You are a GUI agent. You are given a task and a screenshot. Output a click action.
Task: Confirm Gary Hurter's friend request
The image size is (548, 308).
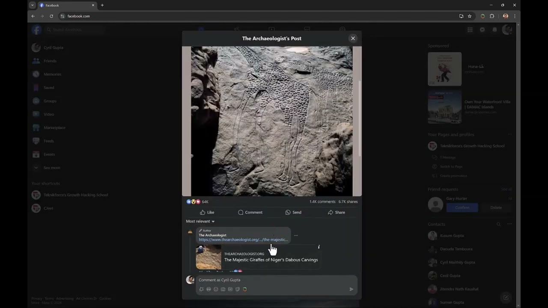pos(462,207)
